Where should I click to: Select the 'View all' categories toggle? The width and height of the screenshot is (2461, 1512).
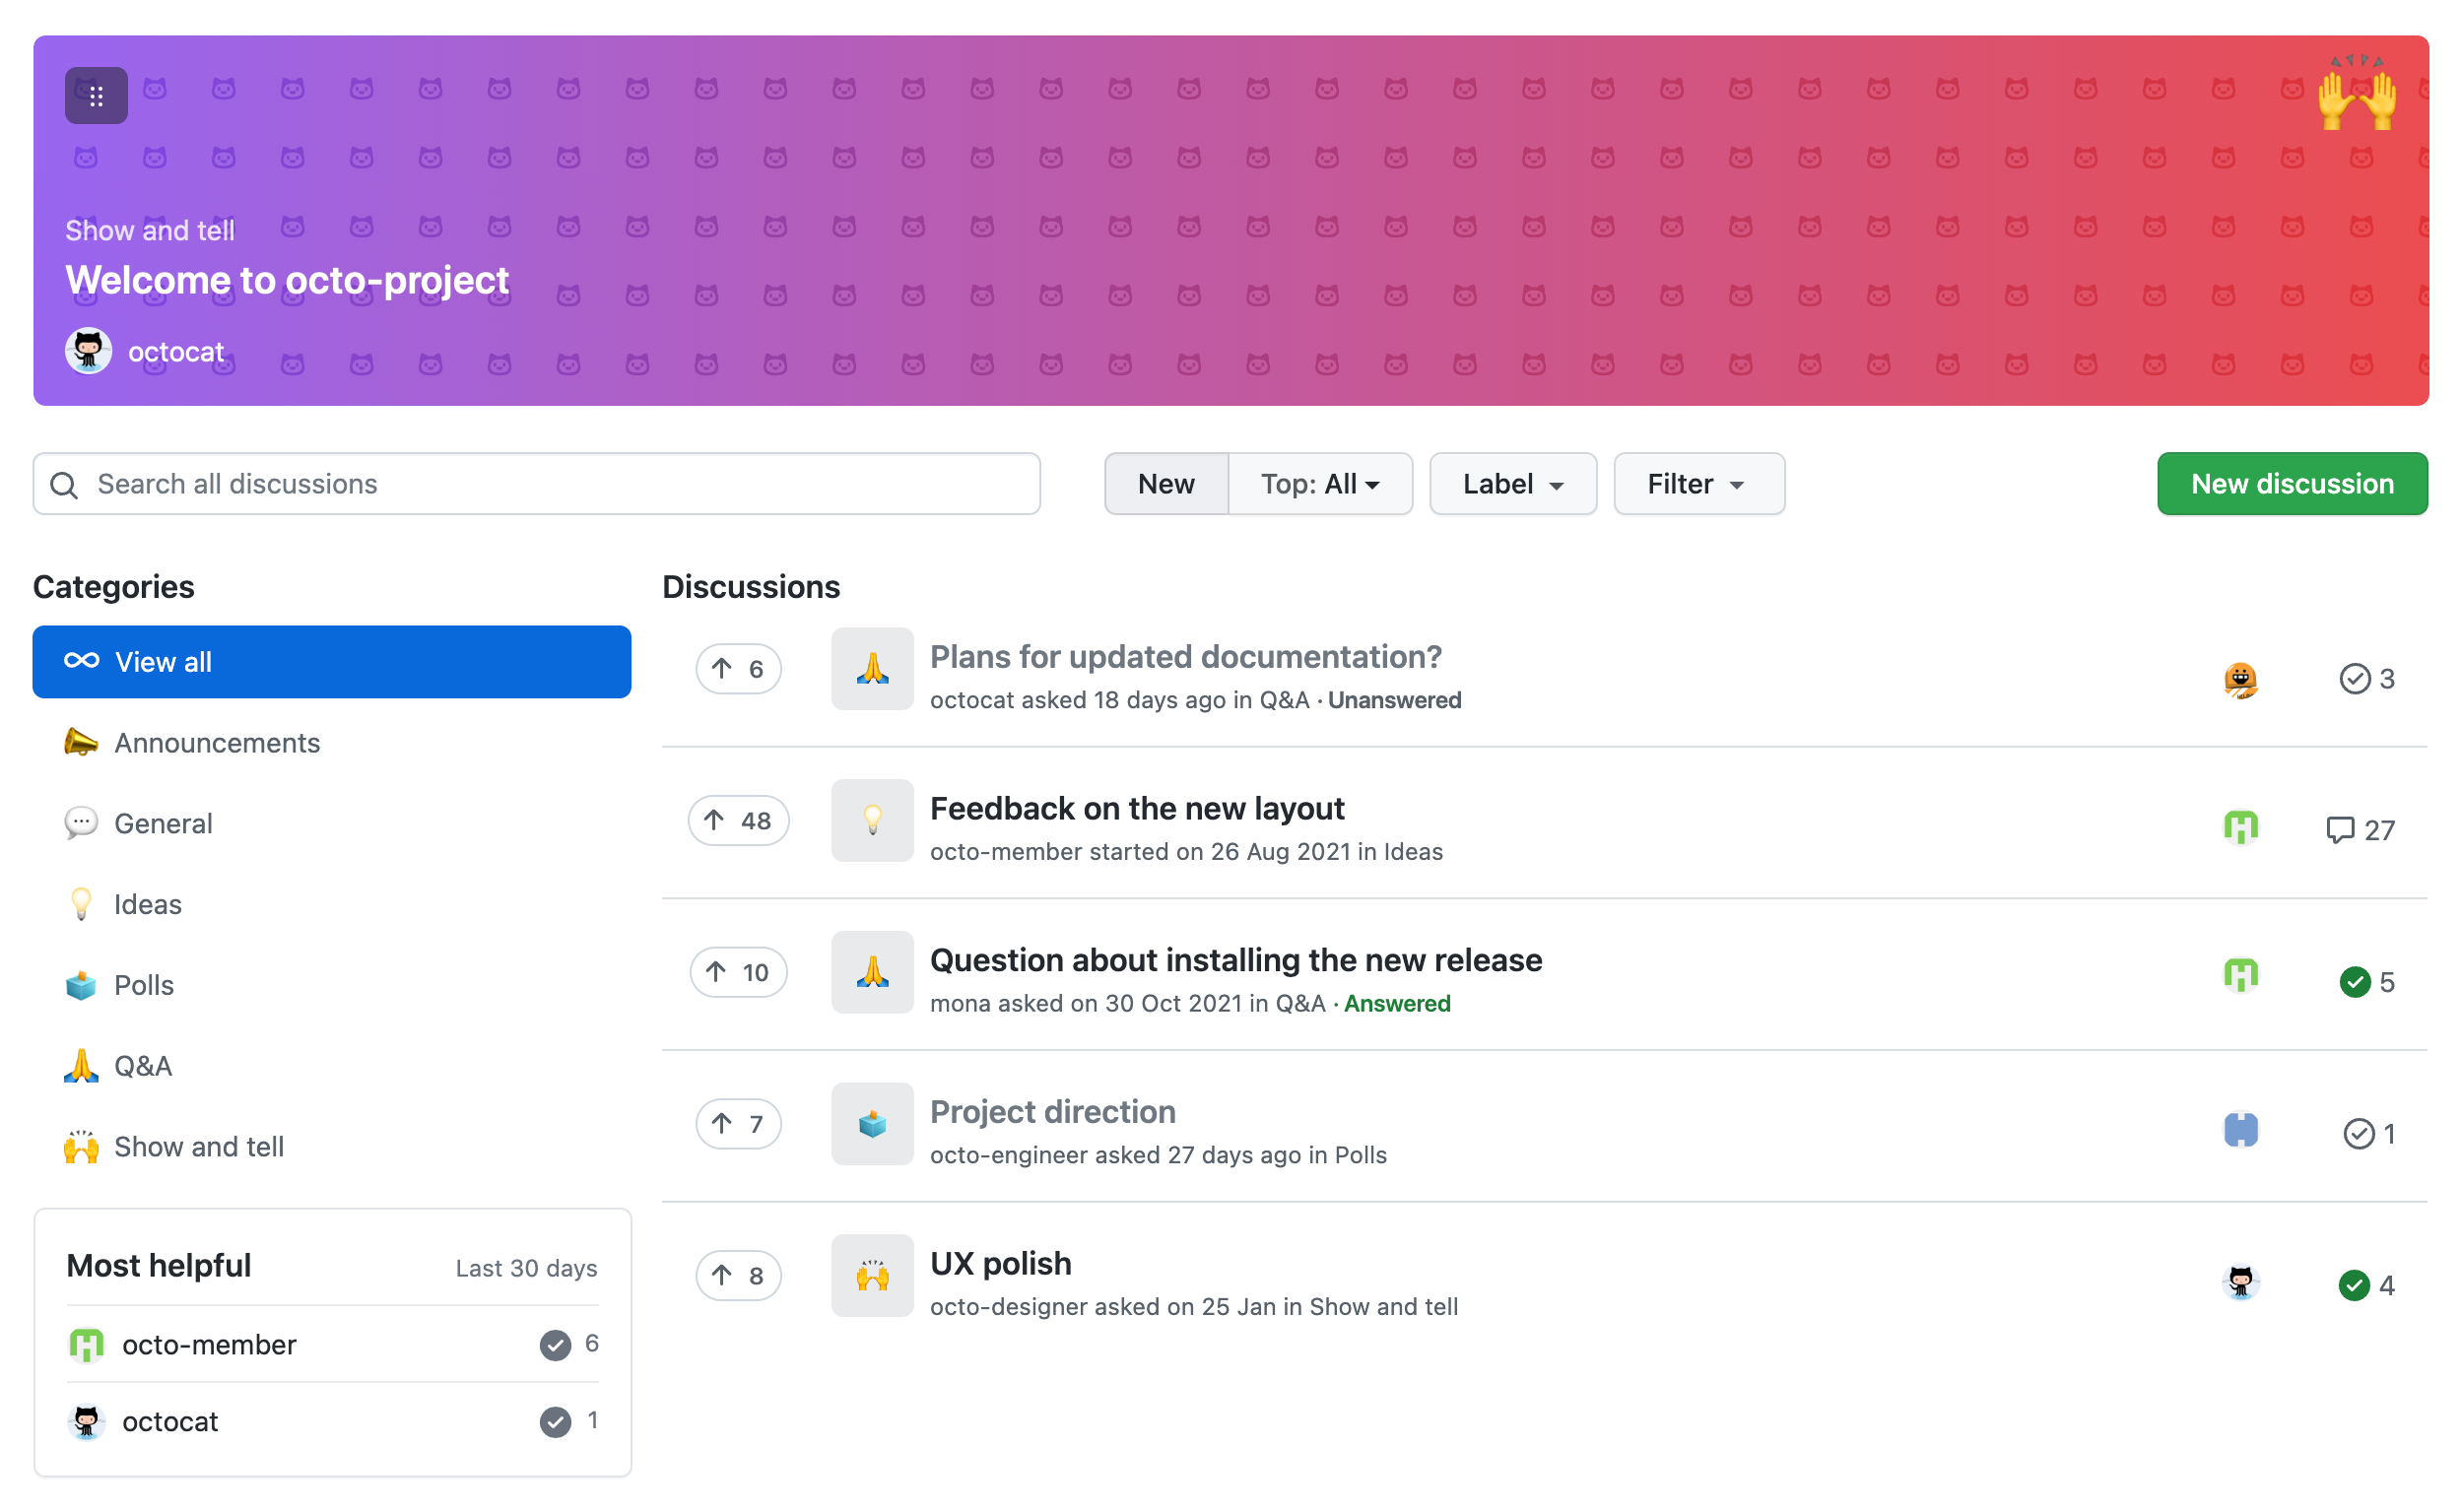332,661
